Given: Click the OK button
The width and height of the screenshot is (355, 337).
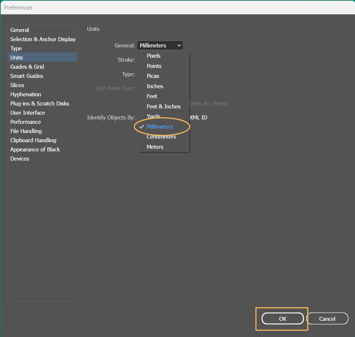Looking at the screenshot, I should pyautogui.click(x=282, y=319).
